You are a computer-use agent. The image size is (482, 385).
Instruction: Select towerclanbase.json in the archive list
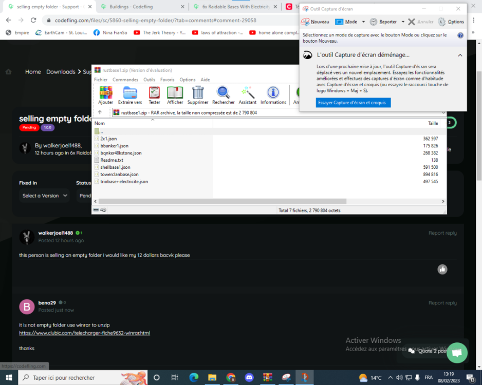(x=119, y=175)
